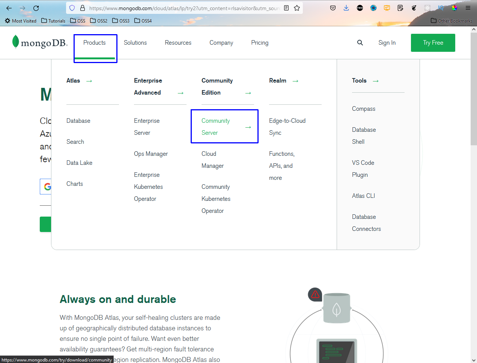Open the Solutions navigation menu
The width and height of the screenshot is (477, 363).
(135, 43)
